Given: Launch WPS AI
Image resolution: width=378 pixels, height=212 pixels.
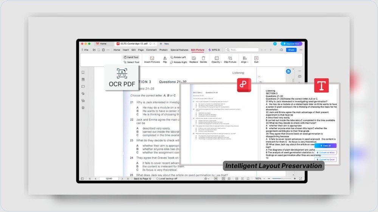Looking at the screenshot, I should (214, 50).
